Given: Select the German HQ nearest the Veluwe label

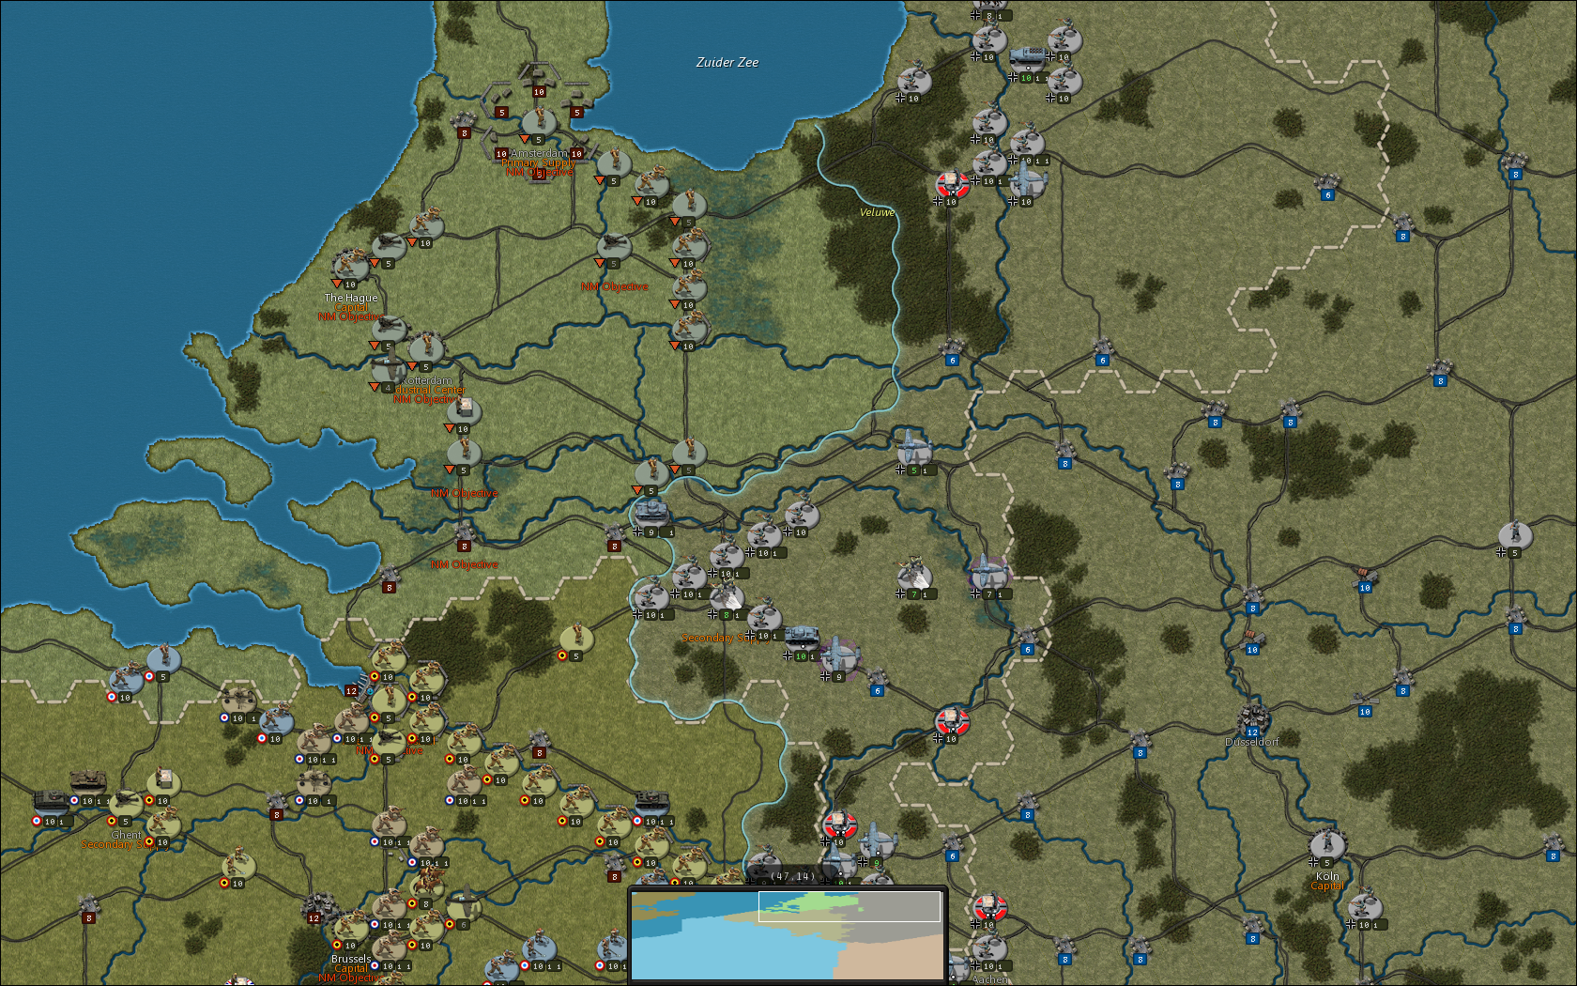Looking at the screenshot, I should click(x=952, y=183).
